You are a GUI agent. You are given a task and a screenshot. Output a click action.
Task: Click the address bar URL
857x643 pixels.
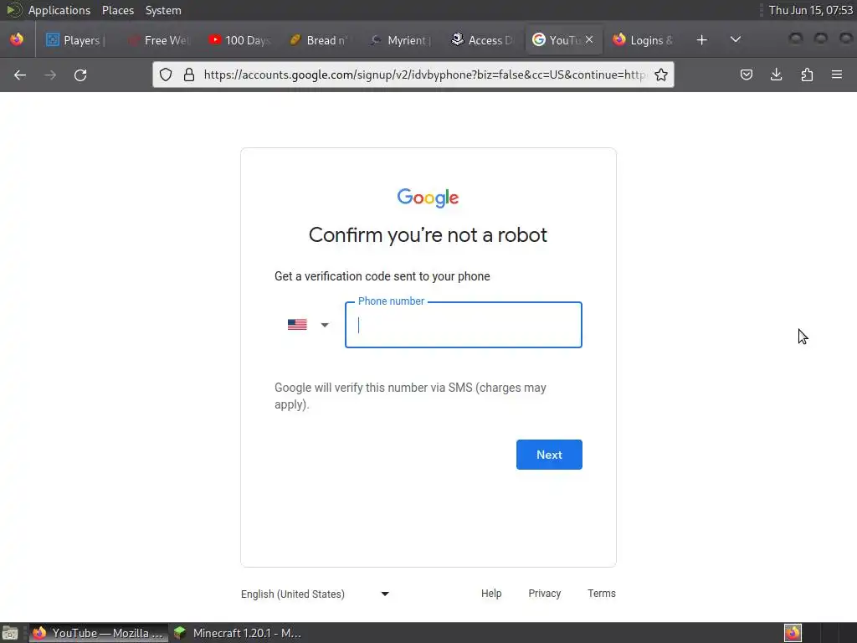pyautogui.click(x=424, y=75)
